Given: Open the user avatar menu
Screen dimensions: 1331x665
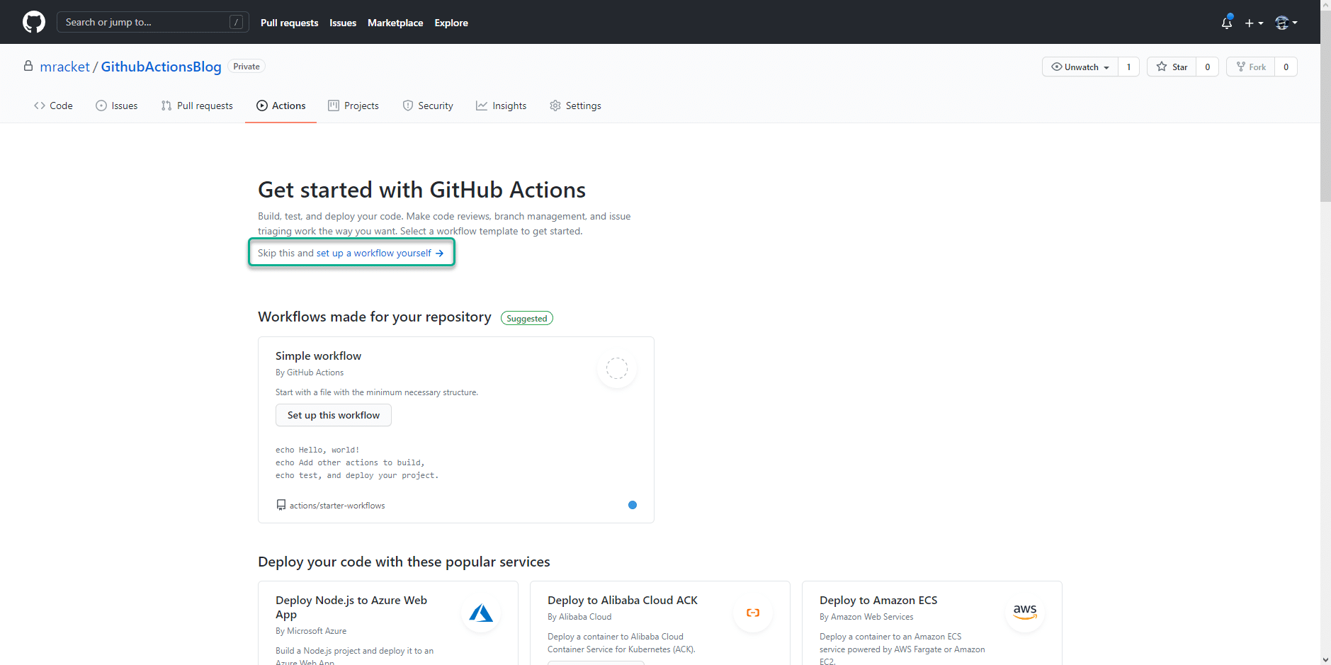Looking at the screenshot, I should [1286, 23].
